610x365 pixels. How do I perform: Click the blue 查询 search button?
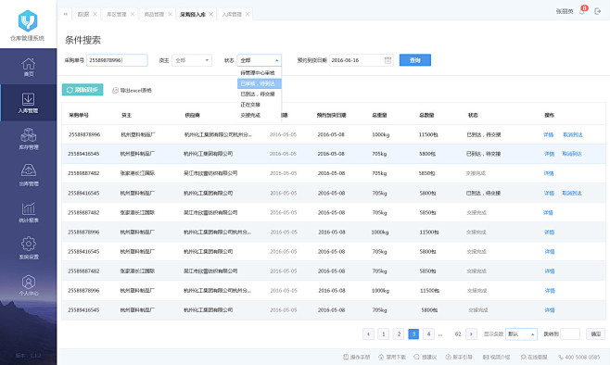click(x=415, y=60)
